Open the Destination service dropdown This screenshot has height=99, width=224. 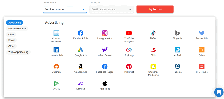click(x=112, y=9)
